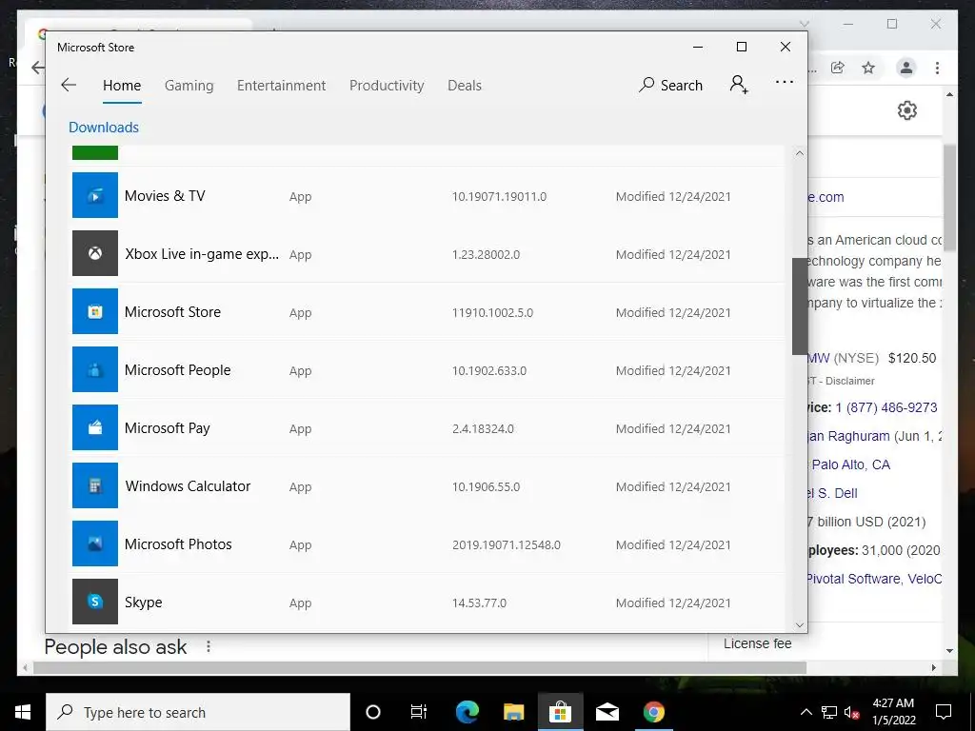
Task: Open Cortana circle in the taskbar
Action: 373,712
